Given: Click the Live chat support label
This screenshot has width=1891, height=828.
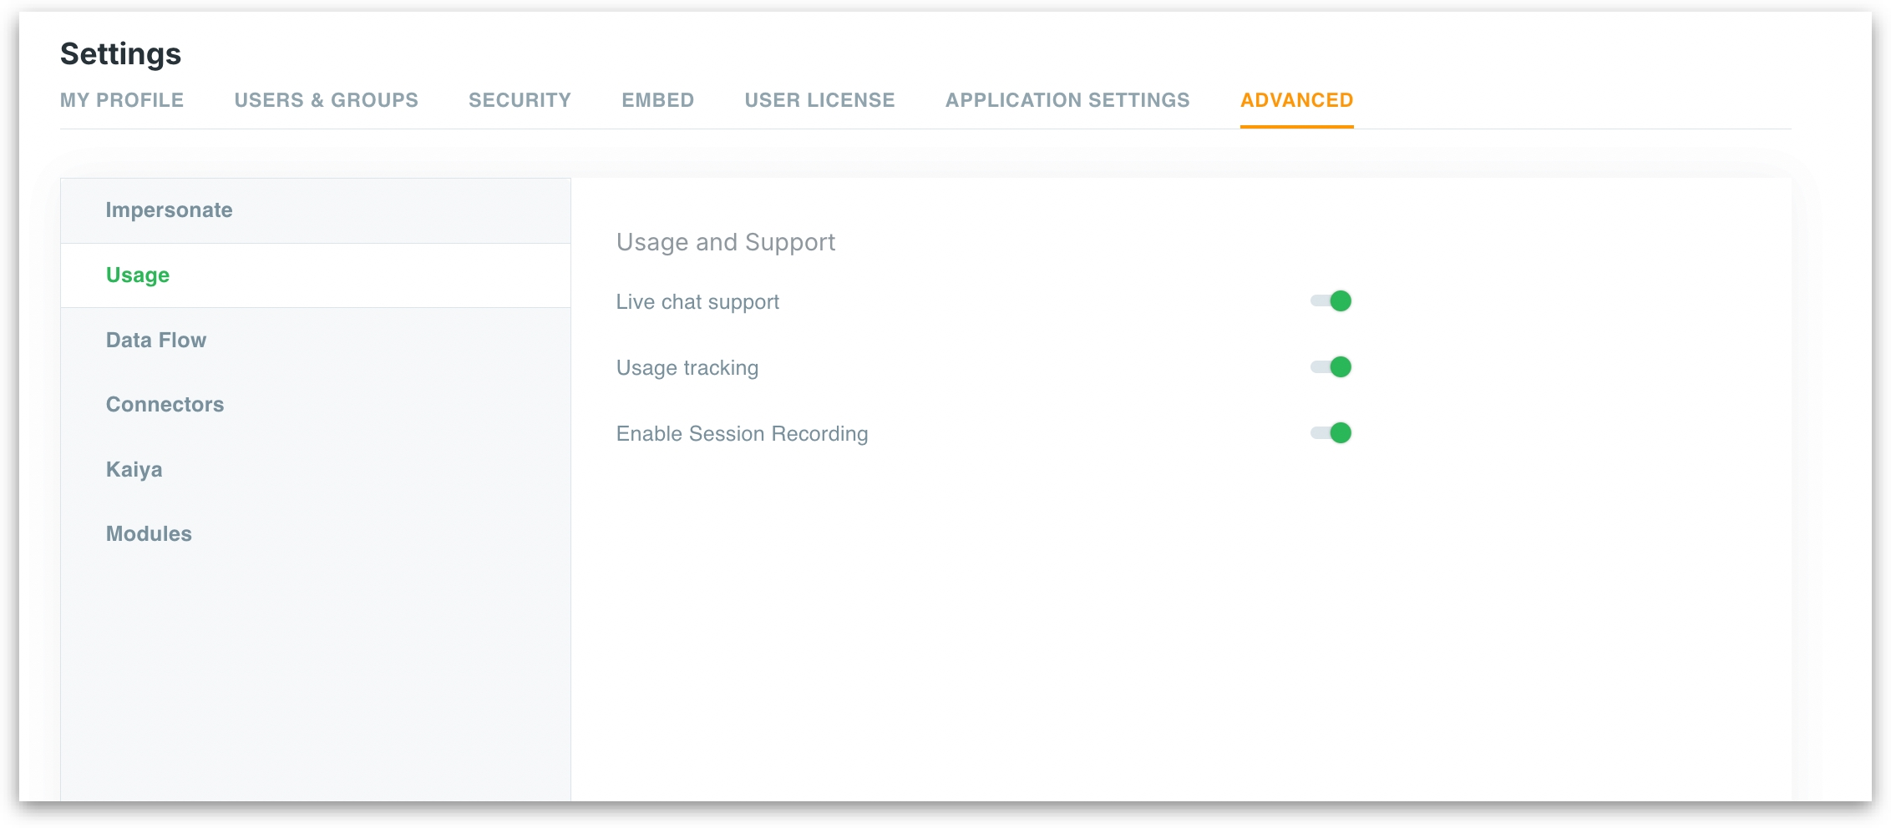Looking at the screenshot, I should [x=697, y=302].
